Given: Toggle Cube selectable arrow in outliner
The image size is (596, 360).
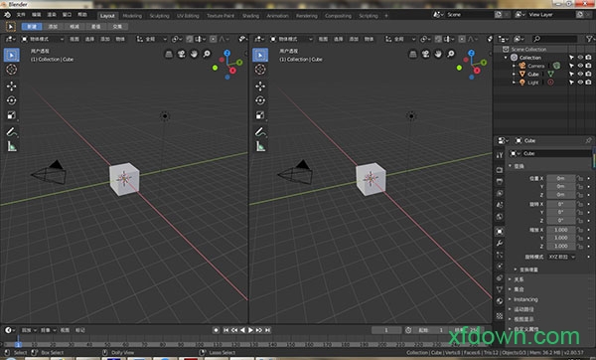Looking at the screenshot, I should click(571, 74).
